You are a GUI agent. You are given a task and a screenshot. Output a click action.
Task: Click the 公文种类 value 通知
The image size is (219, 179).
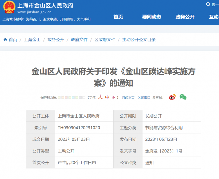click(x=149, y=163)
